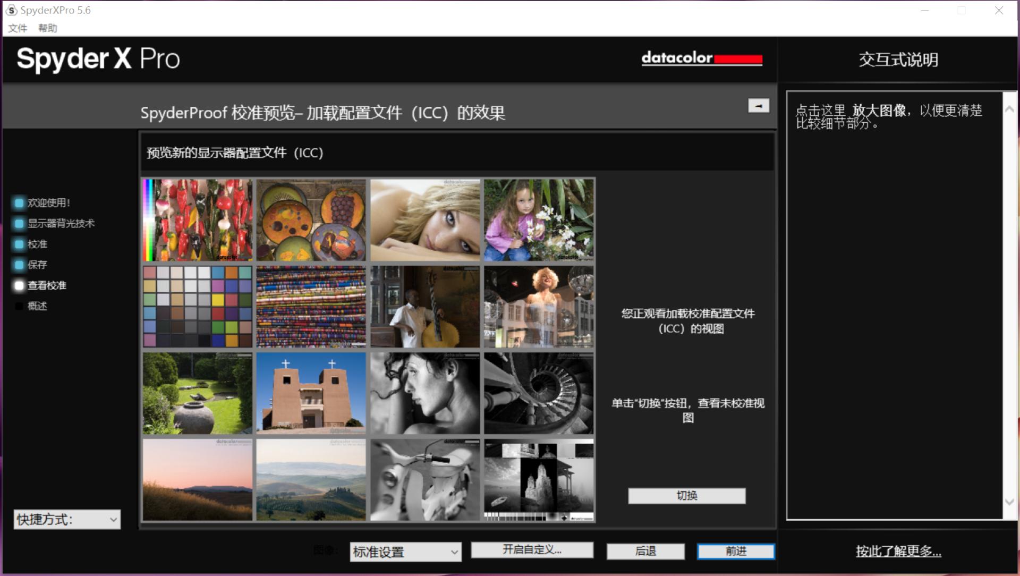
Task: Open the 文件 menu
Action: (x=18, y=28)
